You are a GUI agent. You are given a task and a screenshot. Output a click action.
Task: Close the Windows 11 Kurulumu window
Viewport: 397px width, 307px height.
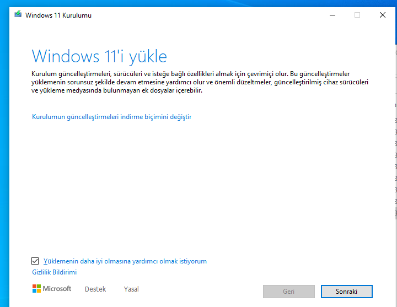pyautogui.click(x=383, y=15)
